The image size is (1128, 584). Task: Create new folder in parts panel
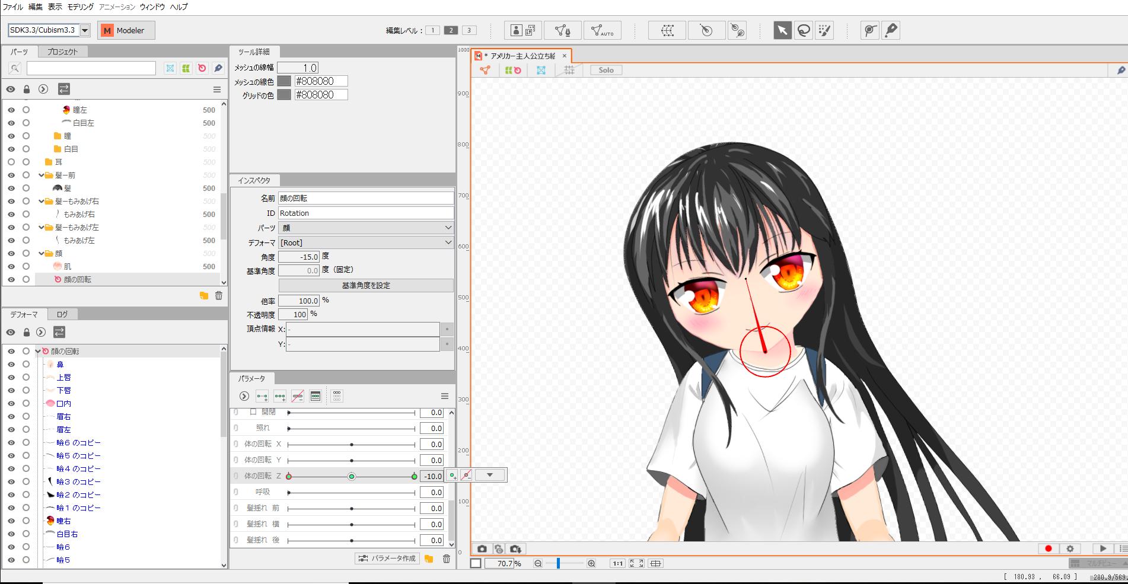pos(204,295)
